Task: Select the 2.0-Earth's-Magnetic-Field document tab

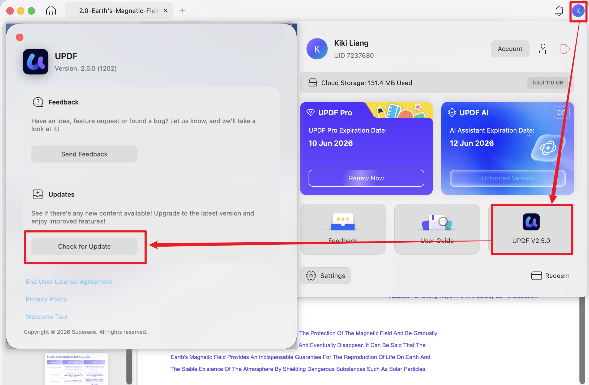Action: pos(119,11)
